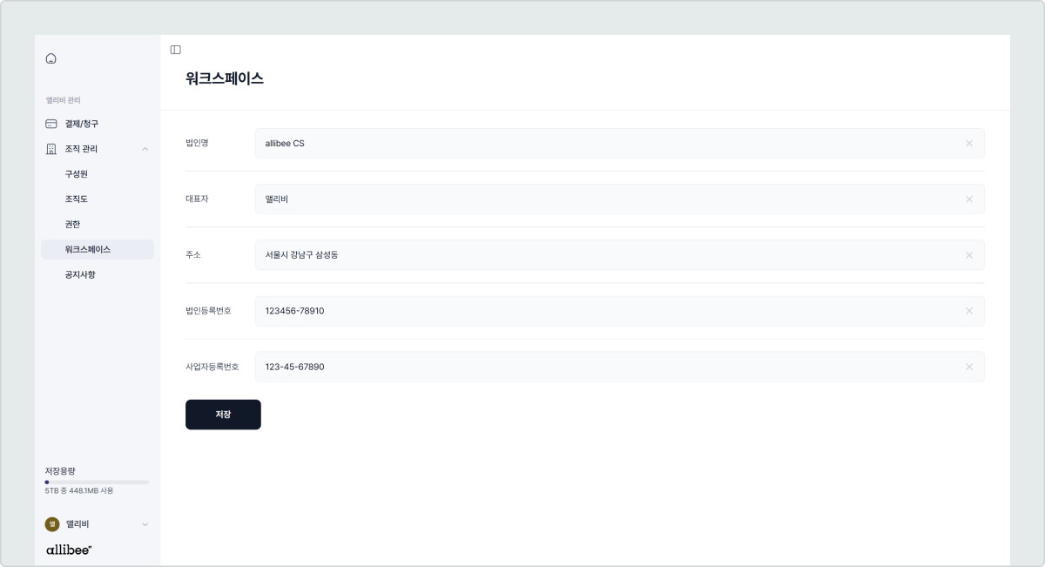Toggle the sidebar panel icon
The height and width of the screenshot is (567, 1045).
tap(175, 50)
